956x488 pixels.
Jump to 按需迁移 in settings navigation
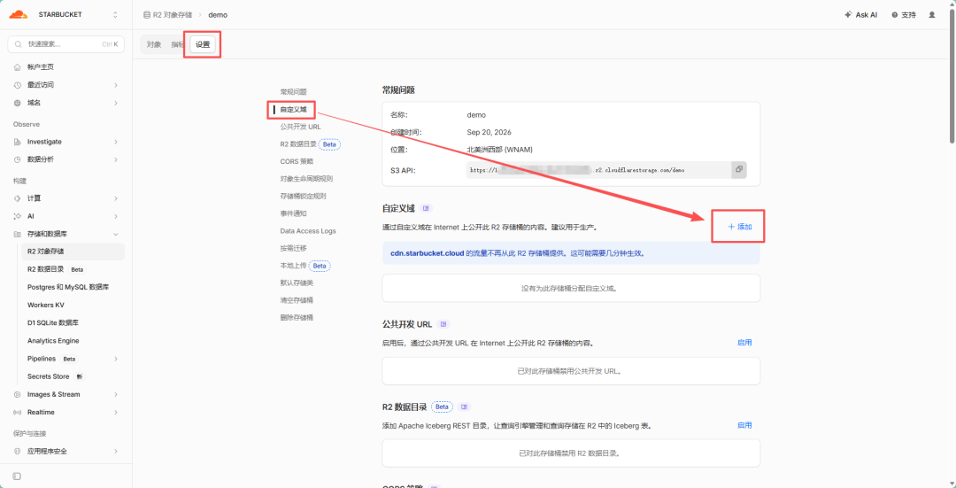point(293,248)
